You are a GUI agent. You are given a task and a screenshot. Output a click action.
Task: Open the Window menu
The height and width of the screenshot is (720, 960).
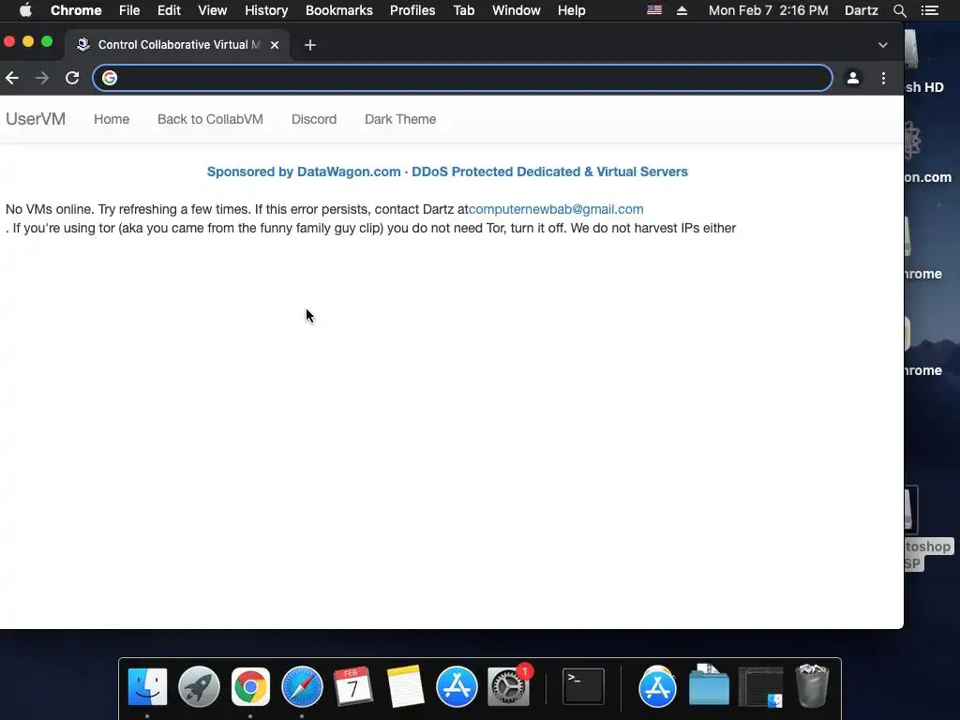point(517,10)
